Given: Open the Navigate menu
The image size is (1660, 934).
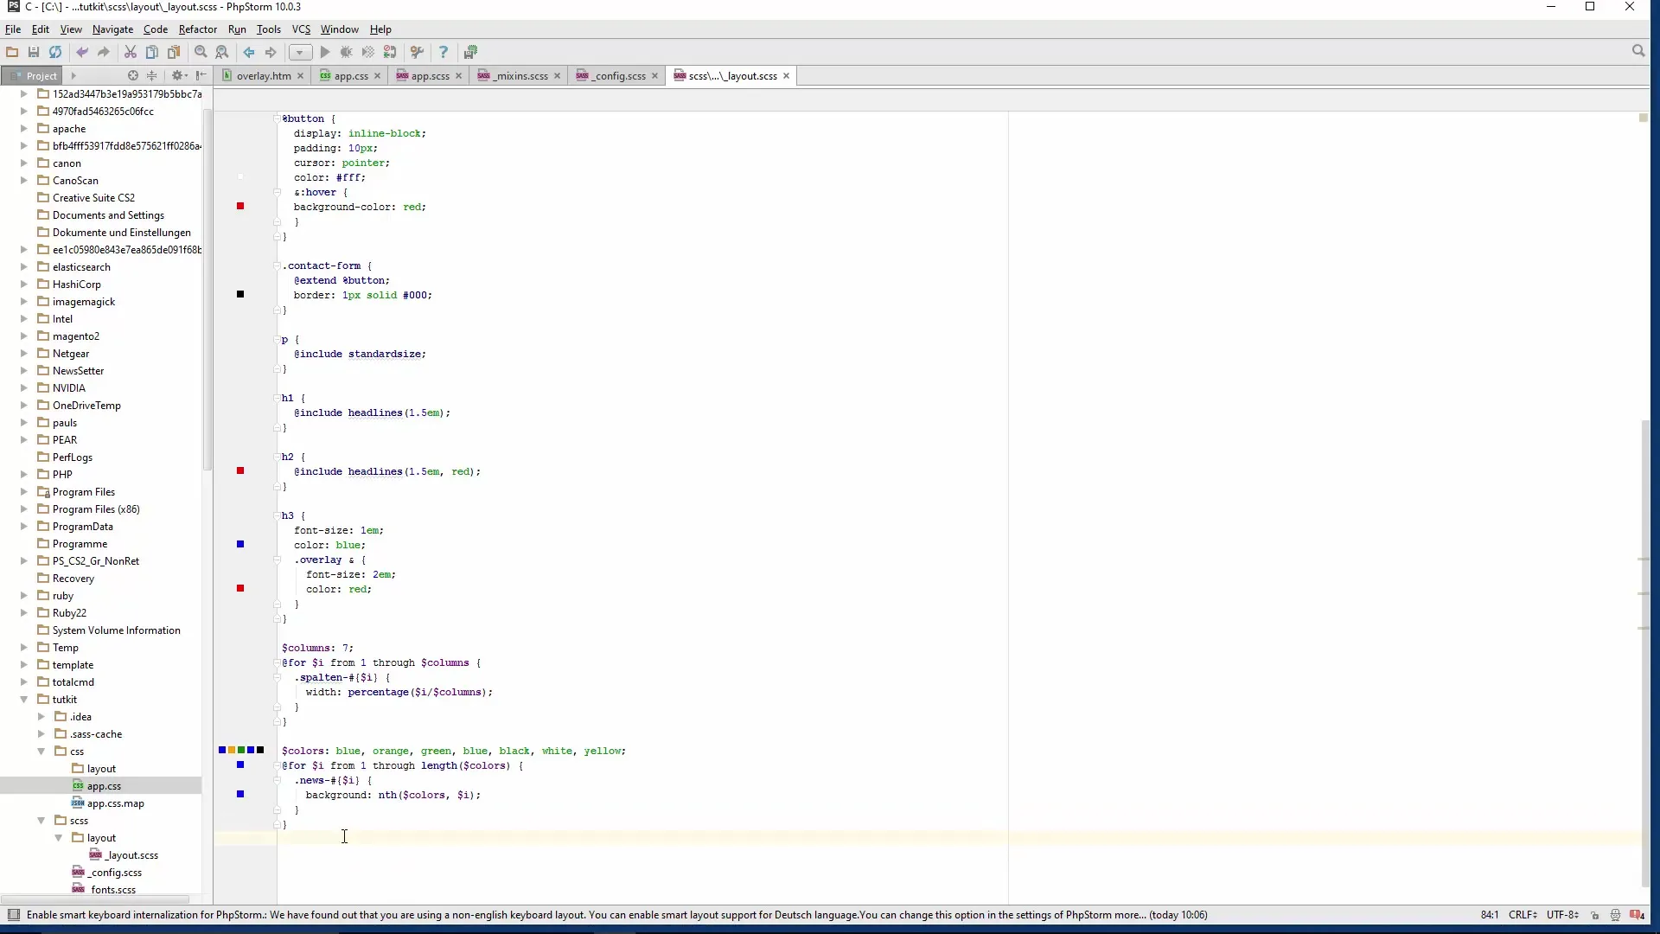Looking at the screenshot, I should pyautogui.click(x=112, y=29).
